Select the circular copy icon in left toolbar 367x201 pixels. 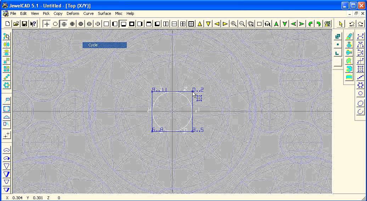[6, 85]
